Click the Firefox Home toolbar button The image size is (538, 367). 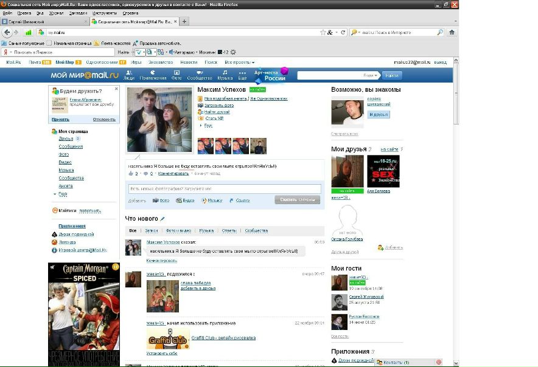(x=452, y=32)
